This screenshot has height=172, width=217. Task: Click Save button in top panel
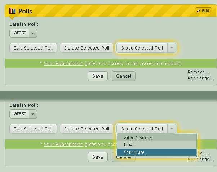[98, 76]
